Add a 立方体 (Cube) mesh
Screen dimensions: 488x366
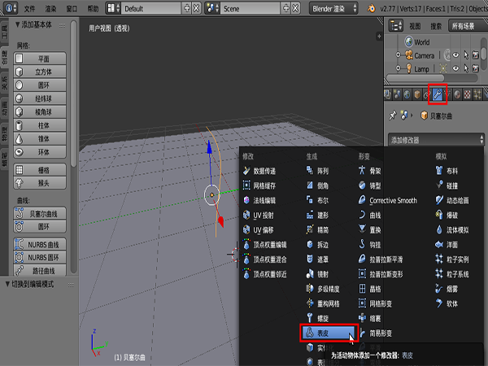click(x=44, y=72)
